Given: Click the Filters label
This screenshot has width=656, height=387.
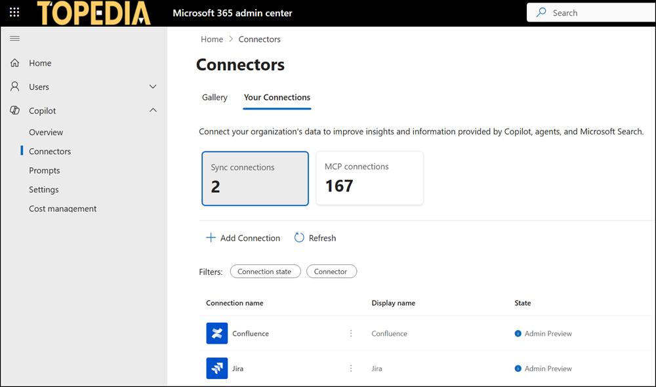Looking at the screenshot, I should point(211,272).
